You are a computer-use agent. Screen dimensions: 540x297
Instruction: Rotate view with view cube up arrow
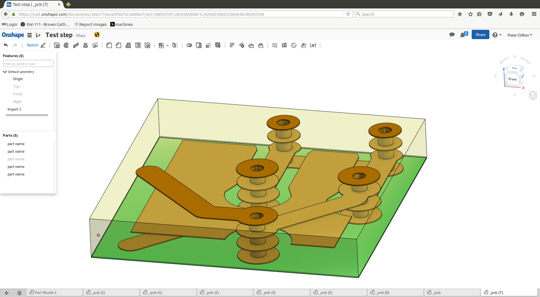point(515,56)
